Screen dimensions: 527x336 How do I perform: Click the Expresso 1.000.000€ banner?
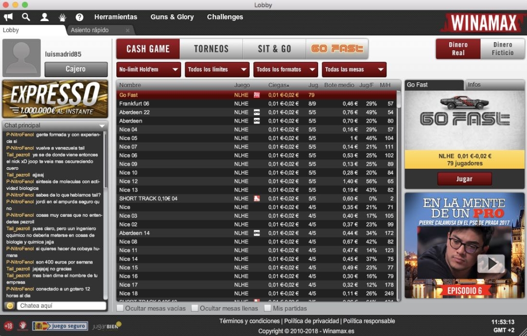[x=55, y=99]
